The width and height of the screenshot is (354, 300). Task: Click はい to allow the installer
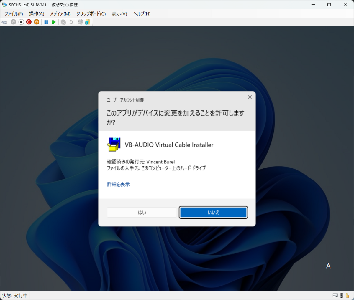click(x=142, y=212)
